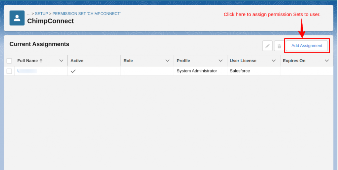The width and height of the screenshot is (338, 170).
Task: Click the permission set user avatar icon
Action: 17,18
